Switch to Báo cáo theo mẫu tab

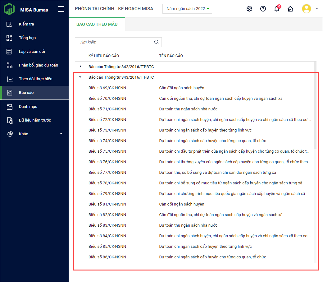[97, 24]
